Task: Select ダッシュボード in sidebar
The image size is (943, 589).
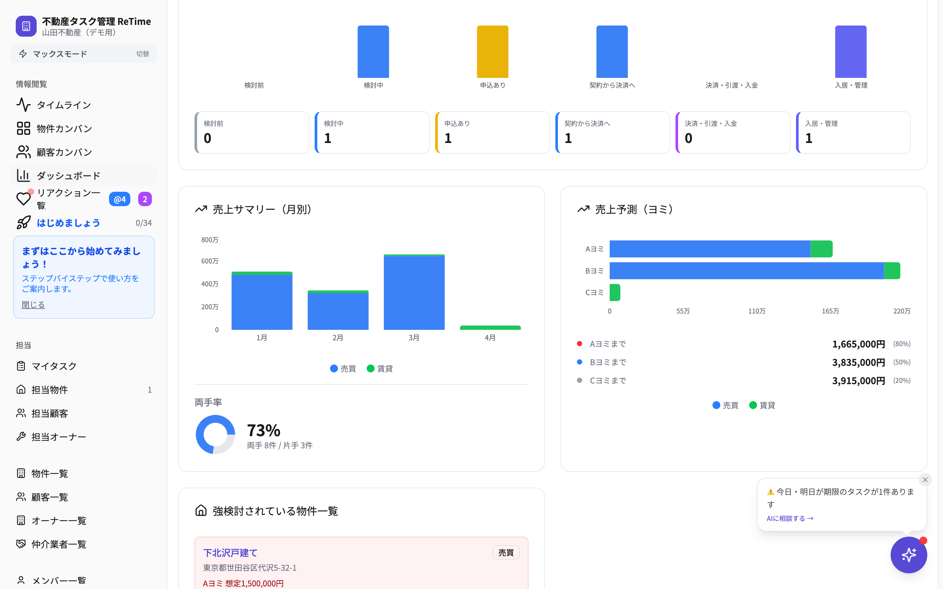Action: point(84,175)
